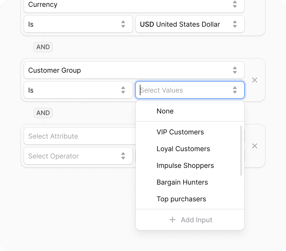Click the chevron icon inside Select Values field
This screenshot has height=251, width=286.
pyautogui.click(x=234, y=90)
